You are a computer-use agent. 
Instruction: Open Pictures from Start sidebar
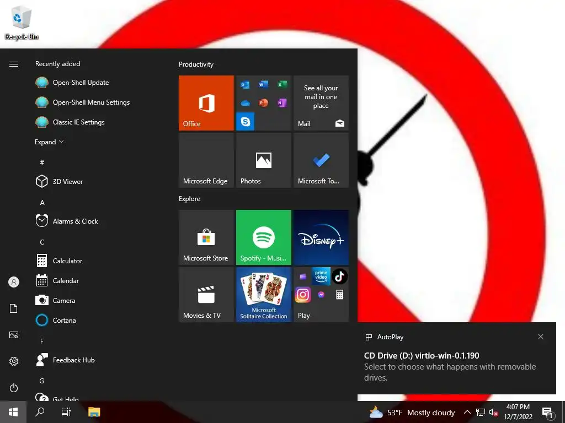pyautogui.click(x=14, y=335)
